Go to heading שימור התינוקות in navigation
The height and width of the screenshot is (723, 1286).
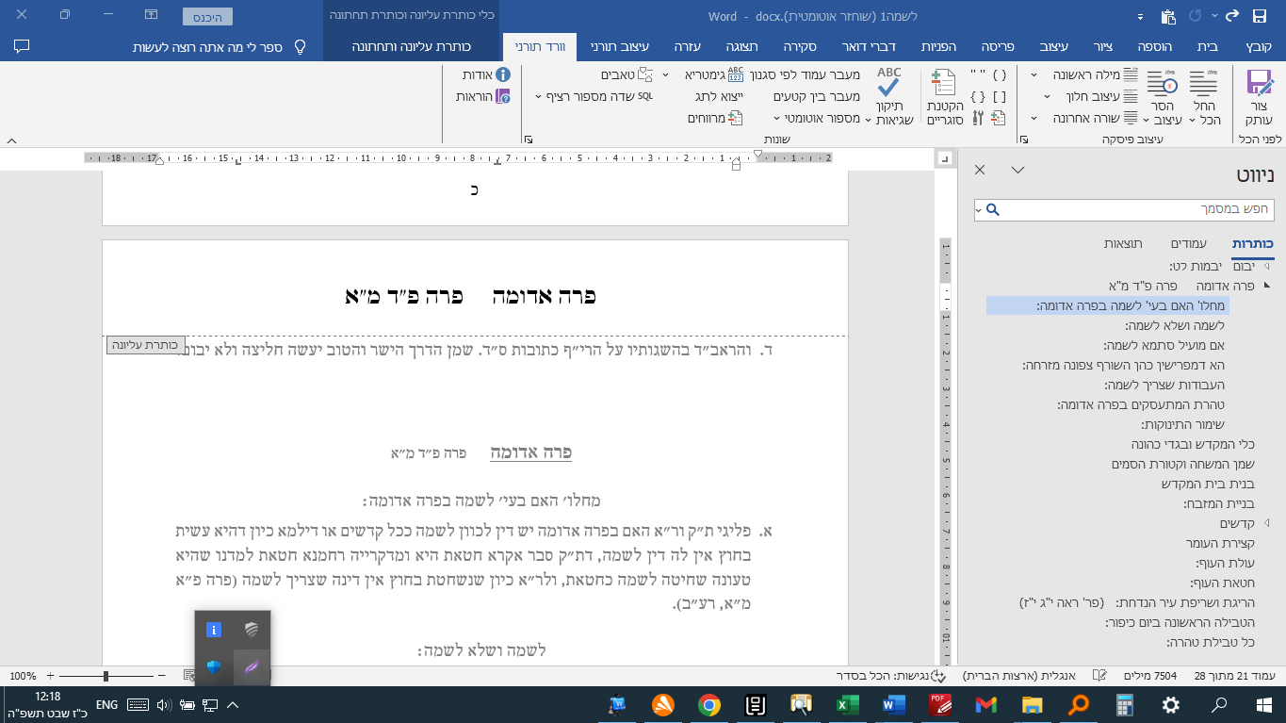(1184, 424)
